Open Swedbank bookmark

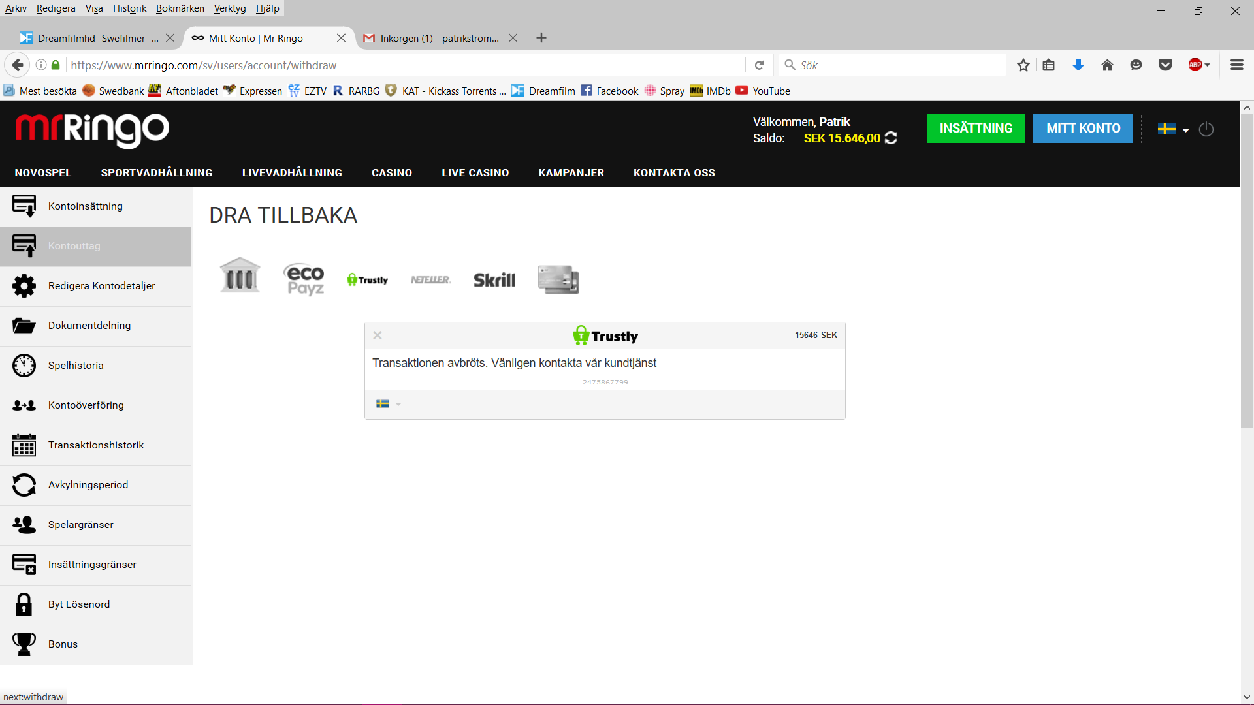[113, 91]
